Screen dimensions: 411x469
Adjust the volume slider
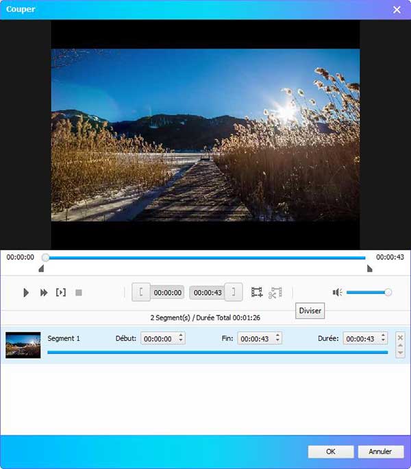[388, 292]
